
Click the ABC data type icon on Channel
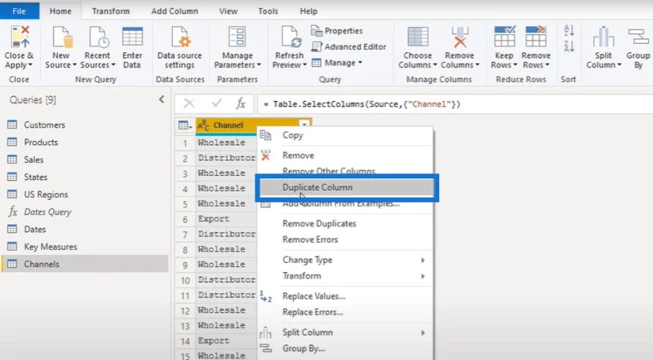pos(203,125)
